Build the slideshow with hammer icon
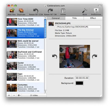The width and height of the screenshot is (109, 106). [85, 11]
